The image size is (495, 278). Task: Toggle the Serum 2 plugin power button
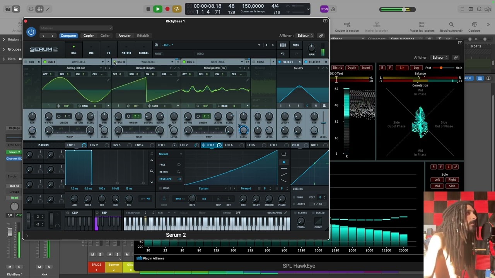pyautogui.click(x=31, y=32)
